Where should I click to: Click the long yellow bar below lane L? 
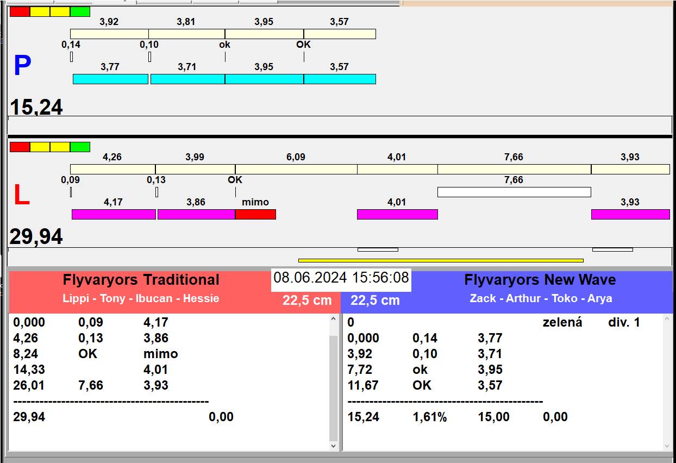coord(440,260)
